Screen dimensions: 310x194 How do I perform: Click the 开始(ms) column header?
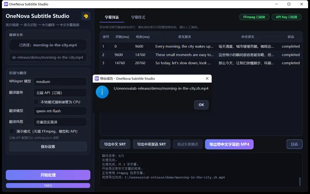(x=122, y=37)
